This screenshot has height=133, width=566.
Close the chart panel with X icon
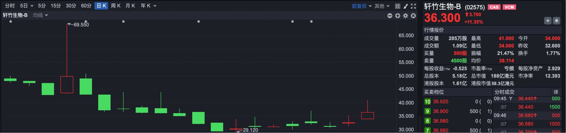coord(413,16)
